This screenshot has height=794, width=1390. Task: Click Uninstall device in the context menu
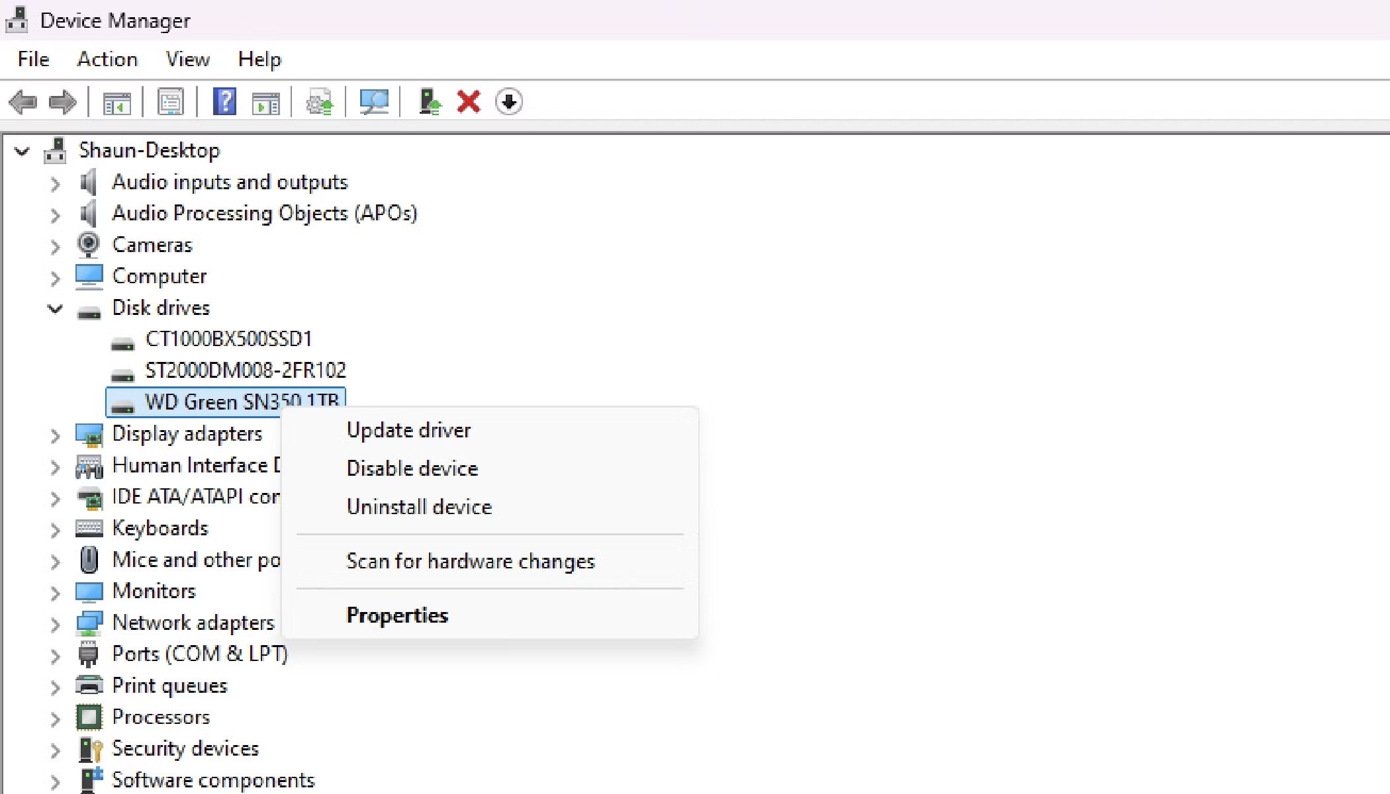pyautogui.click(x=419, y=507)
